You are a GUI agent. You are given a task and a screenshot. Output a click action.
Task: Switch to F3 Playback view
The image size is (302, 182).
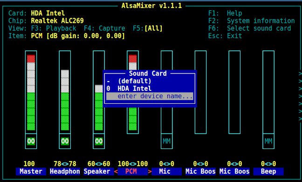point(54,28)
